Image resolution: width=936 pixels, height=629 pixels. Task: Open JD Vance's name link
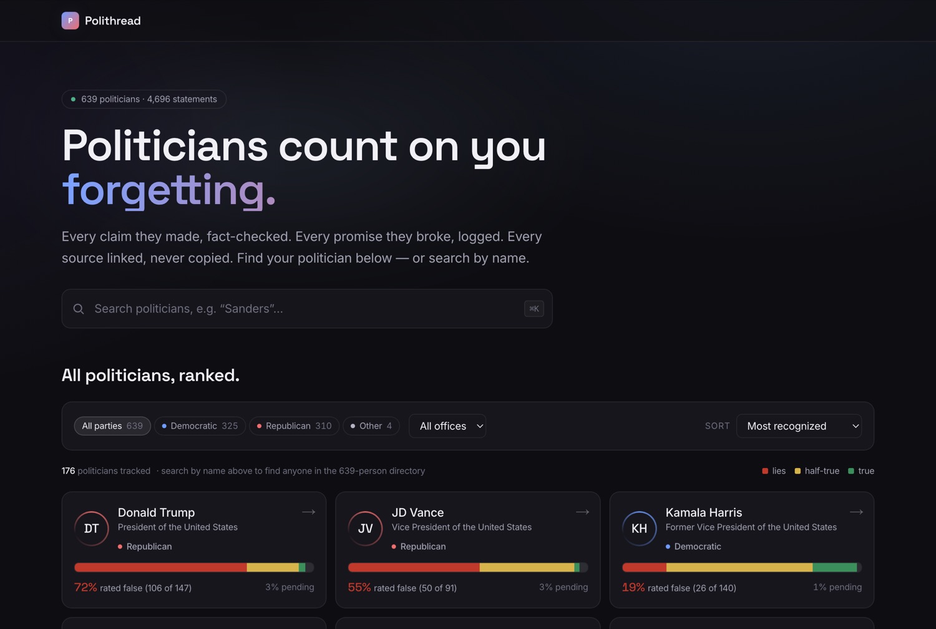(x=417, y=512)
